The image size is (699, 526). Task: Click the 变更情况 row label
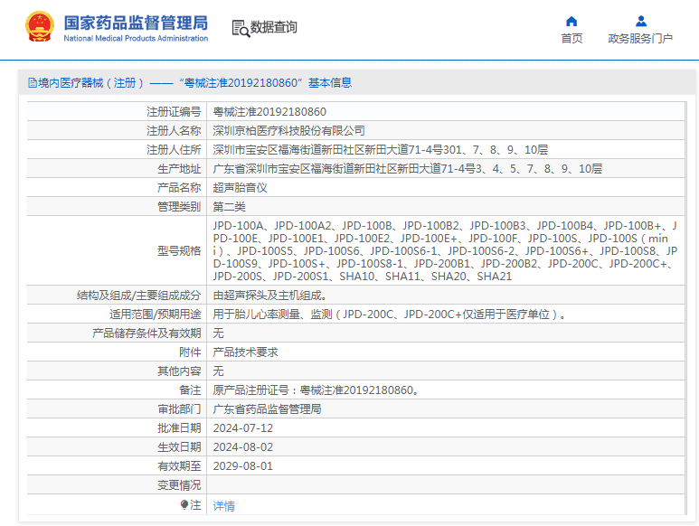(x=179, y=485)
